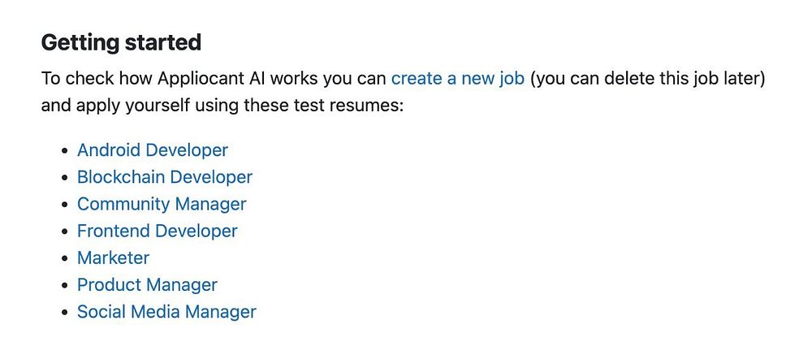
Task: Open the Android Developer test resume
Action: pos(153,150)
